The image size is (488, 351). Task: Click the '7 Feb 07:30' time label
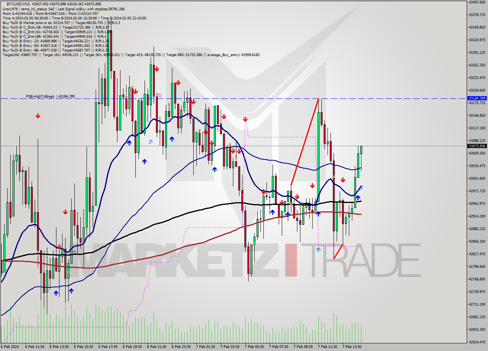(279, 347)
